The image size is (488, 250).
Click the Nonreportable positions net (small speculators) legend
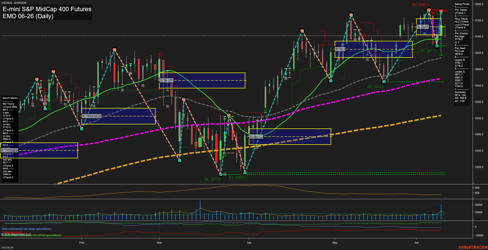coord(32,235)
